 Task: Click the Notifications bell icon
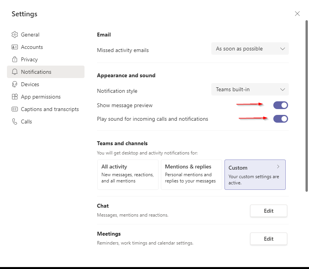[15, 72]
